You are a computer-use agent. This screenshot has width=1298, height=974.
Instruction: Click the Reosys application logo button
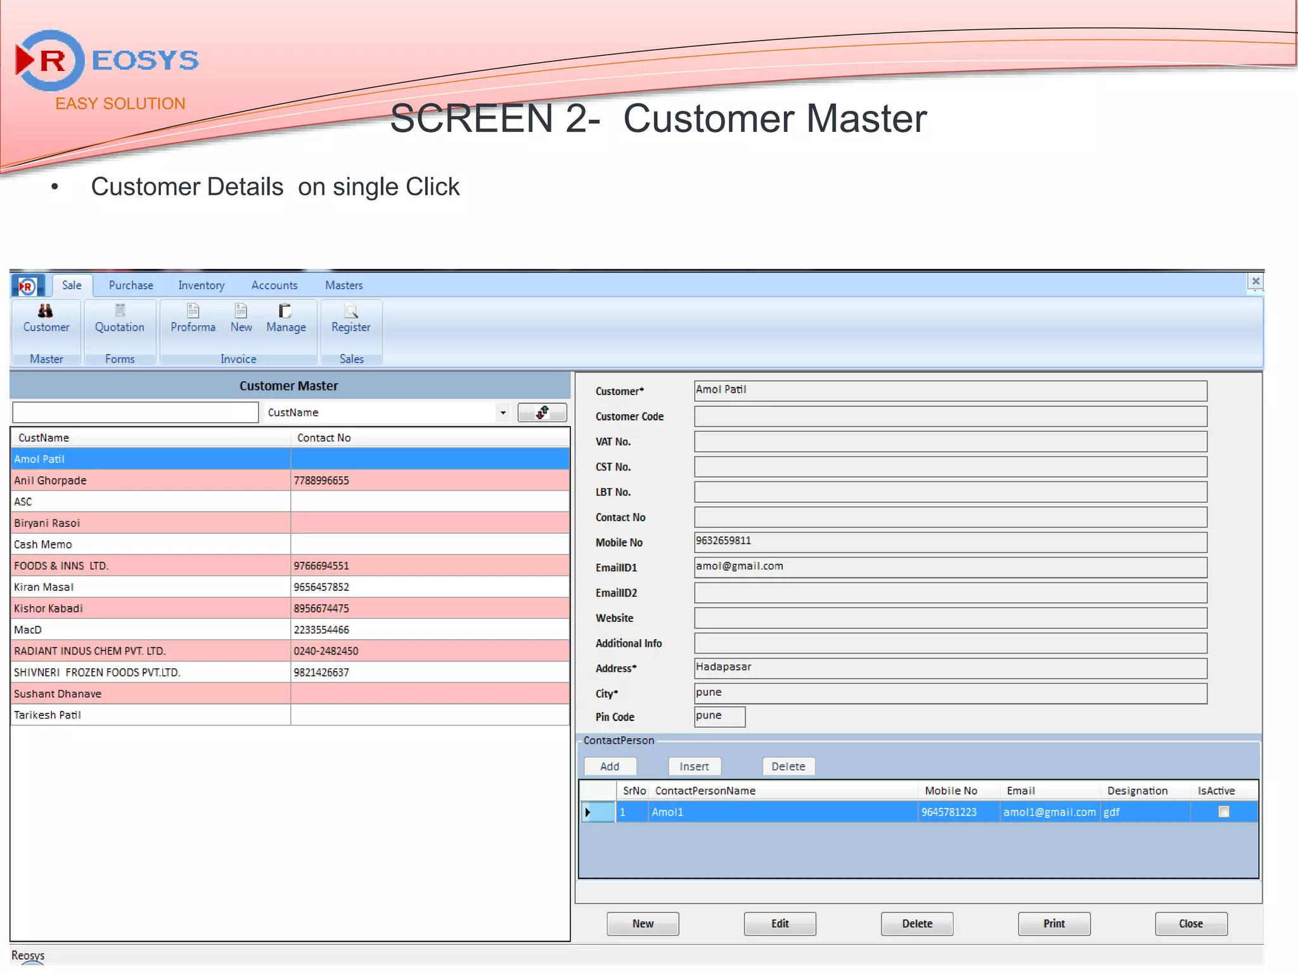point(27,287)
